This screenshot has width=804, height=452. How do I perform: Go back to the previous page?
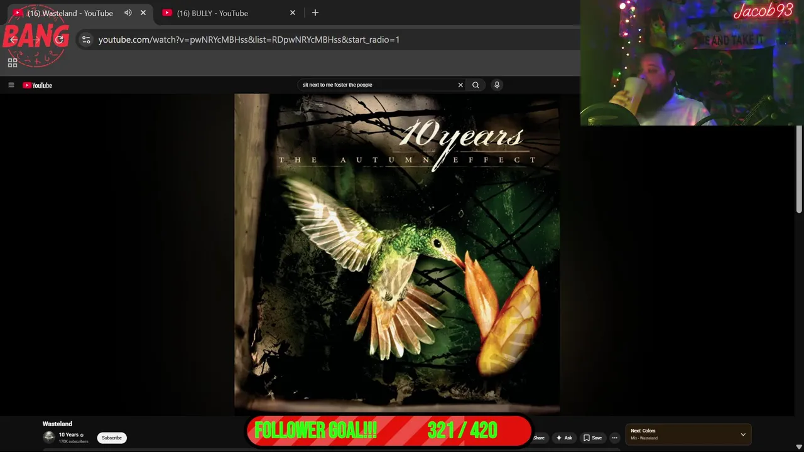(x=14, y=40)
